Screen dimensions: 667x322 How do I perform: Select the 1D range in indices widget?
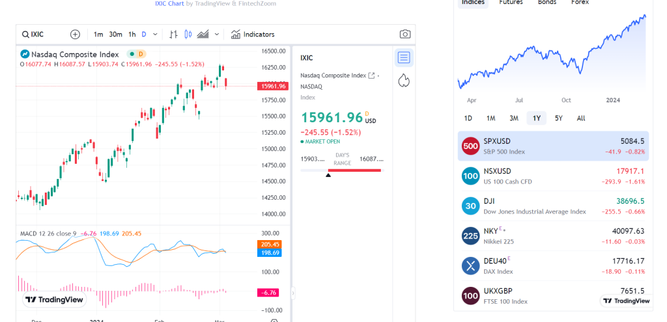tap(468, 118)
